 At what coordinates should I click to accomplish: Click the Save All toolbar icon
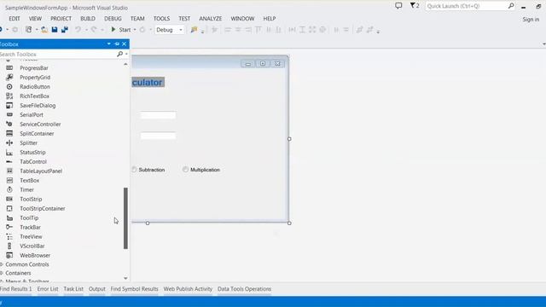pos(65,30)
